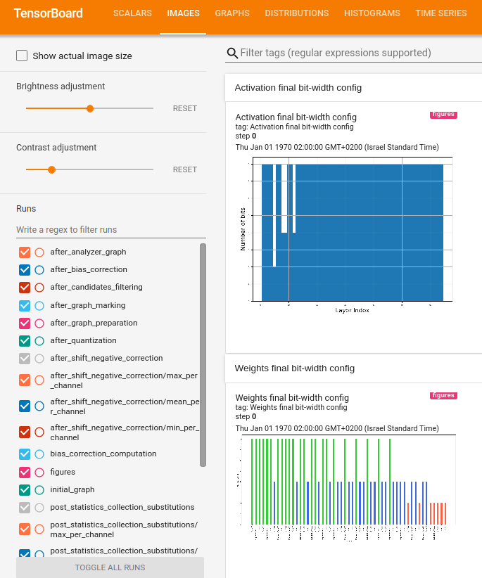Open the GRAPHS tab
The height and width of the screenshot is (578, 482).
coord(232,13)
